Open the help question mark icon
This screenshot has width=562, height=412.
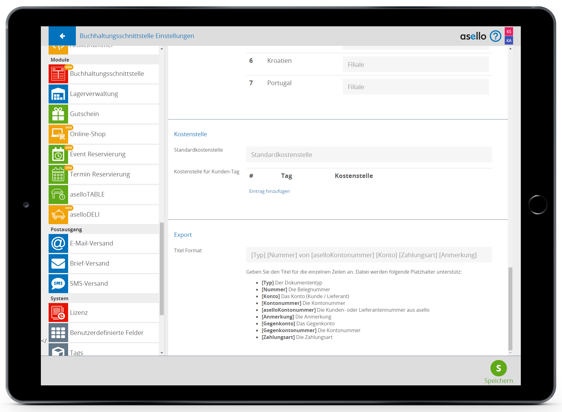click(x=495, y=36)
